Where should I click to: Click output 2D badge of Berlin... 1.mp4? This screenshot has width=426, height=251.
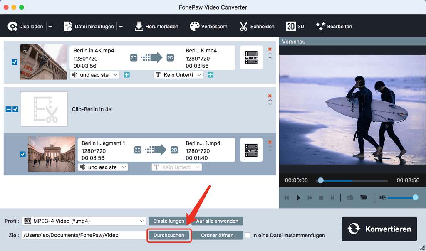click(174, 150)
